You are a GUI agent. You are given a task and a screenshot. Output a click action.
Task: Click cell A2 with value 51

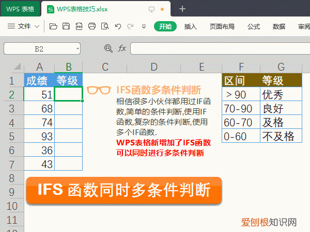(x=39, y=94)
